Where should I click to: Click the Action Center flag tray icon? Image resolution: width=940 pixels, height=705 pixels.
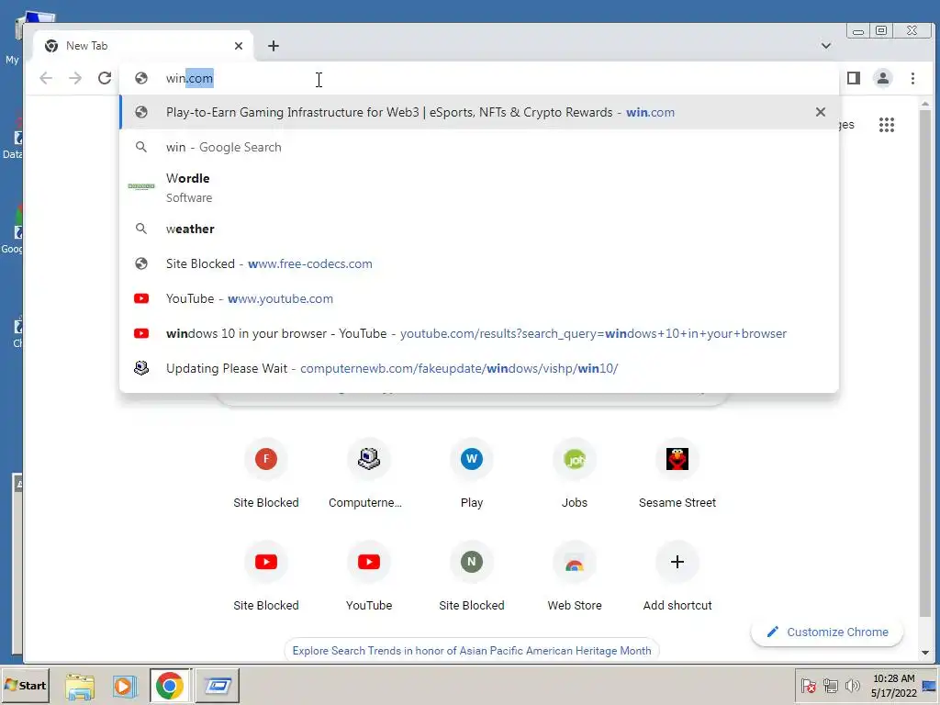(x=808, y=685)
